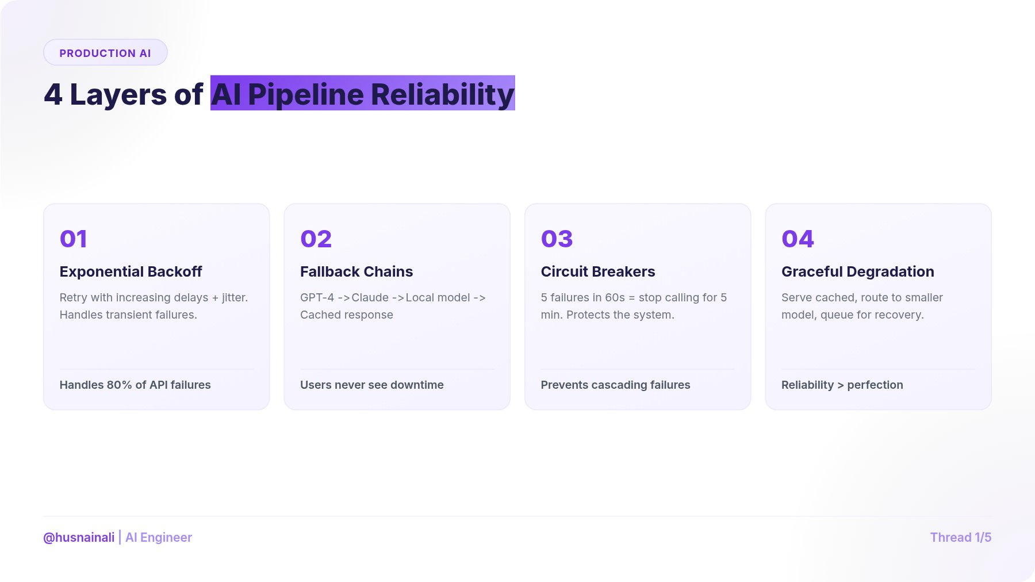Click the Handles 80% of API failures footer
This screenshot has height=582, width=1035.
point(135,385)
